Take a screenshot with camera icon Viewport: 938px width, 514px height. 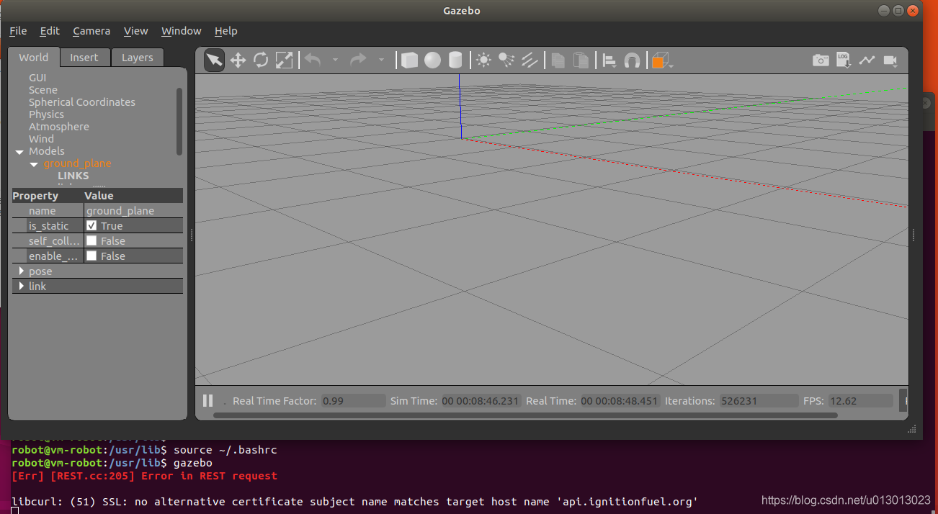(x=821, y=60)
